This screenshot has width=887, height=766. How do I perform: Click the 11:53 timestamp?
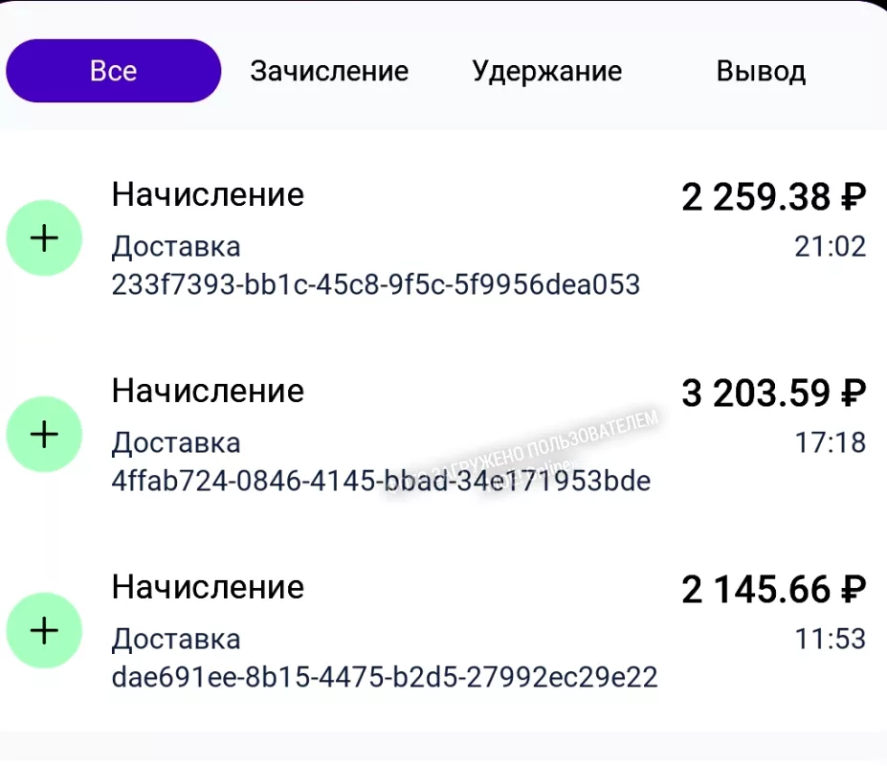pos(830,638)
